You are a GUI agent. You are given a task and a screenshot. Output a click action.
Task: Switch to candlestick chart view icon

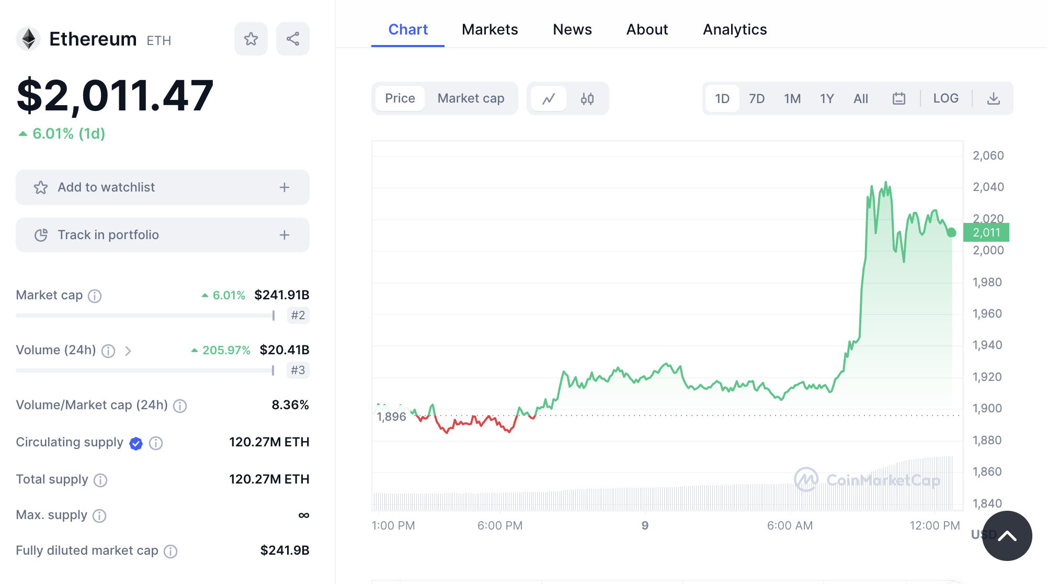pyautogui.click(x=587, y=98)
